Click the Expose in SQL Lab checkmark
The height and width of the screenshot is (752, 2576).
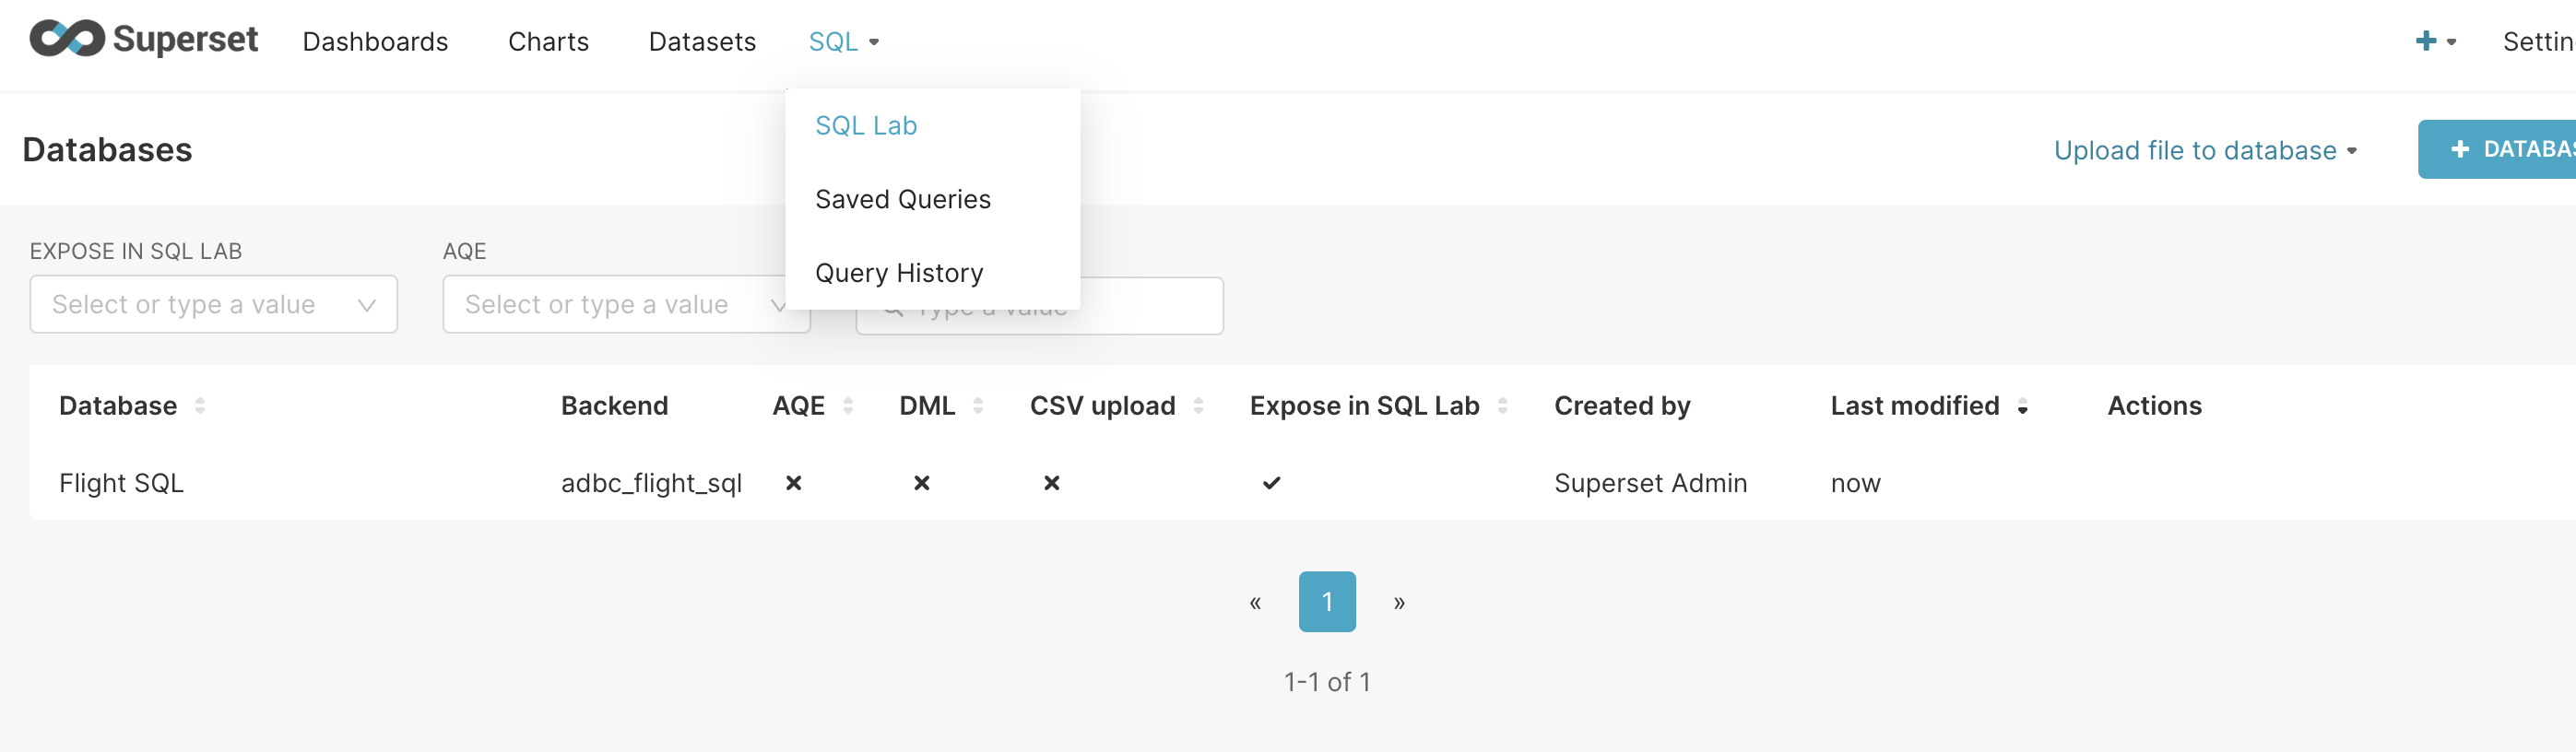(x=1271, y=484)
